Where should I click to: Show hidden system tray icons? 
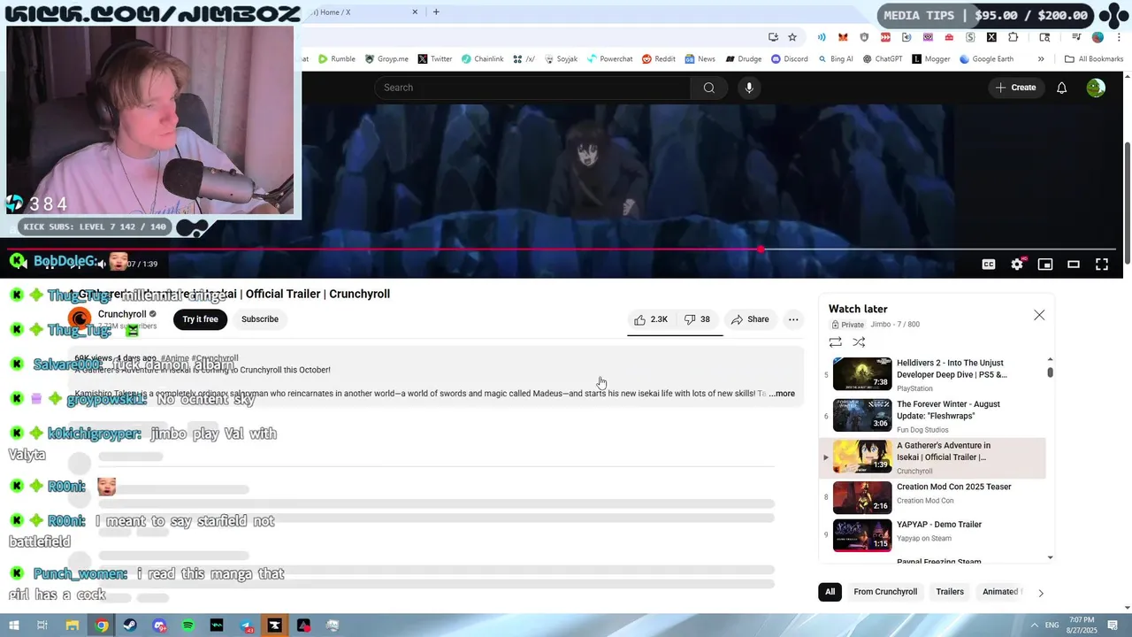coord(1035,625)
